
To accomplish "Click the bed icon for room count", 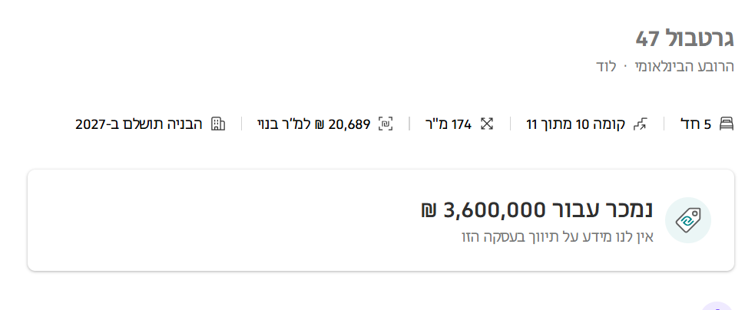I will pos(727,124).
